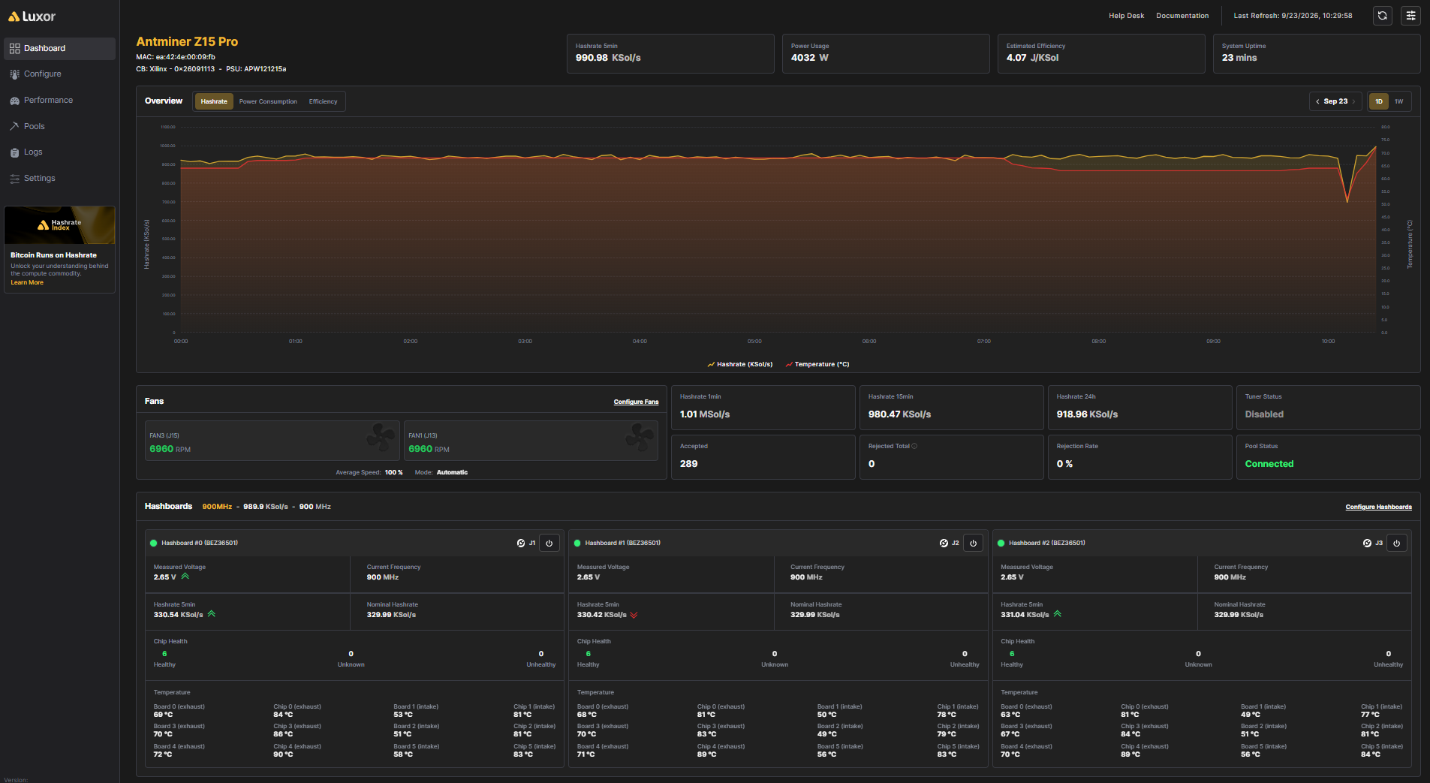
Task: Switch the overview chart to Efficiency
Action: (x=323, y=101)
